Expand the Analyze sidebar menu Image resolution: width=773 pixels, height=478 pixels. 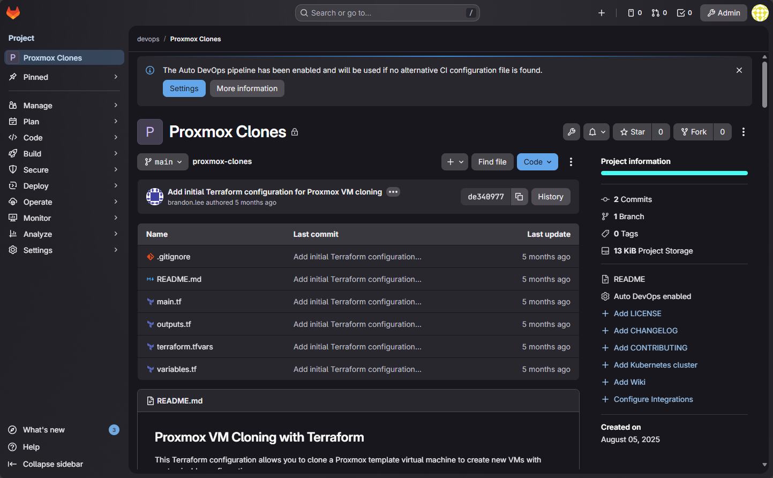64,234
